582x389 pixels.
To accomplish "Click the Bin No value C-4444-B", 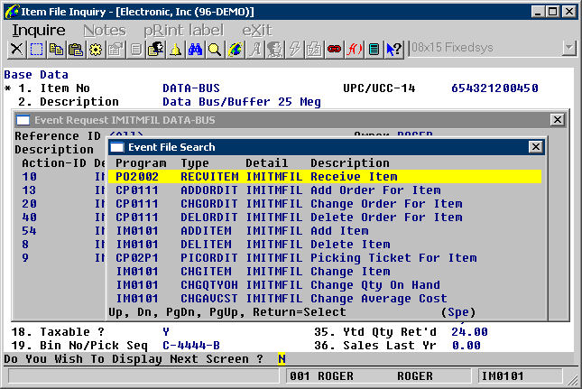I will click(x=191, y=346).
